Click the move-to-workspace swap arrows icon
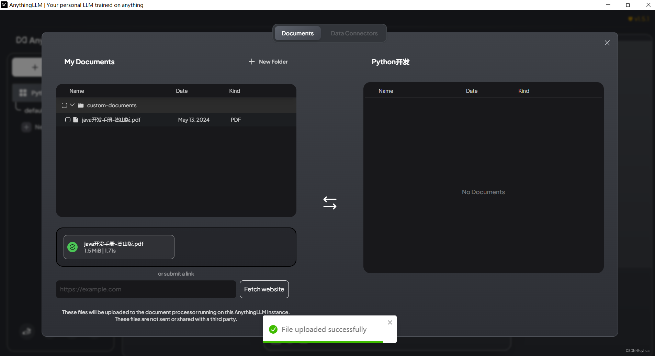655x356 pixels. [x=330, y=203]
